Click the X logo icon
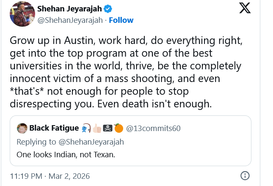Image resolution: width=273 pixels, height=186 pixels. 245,8
